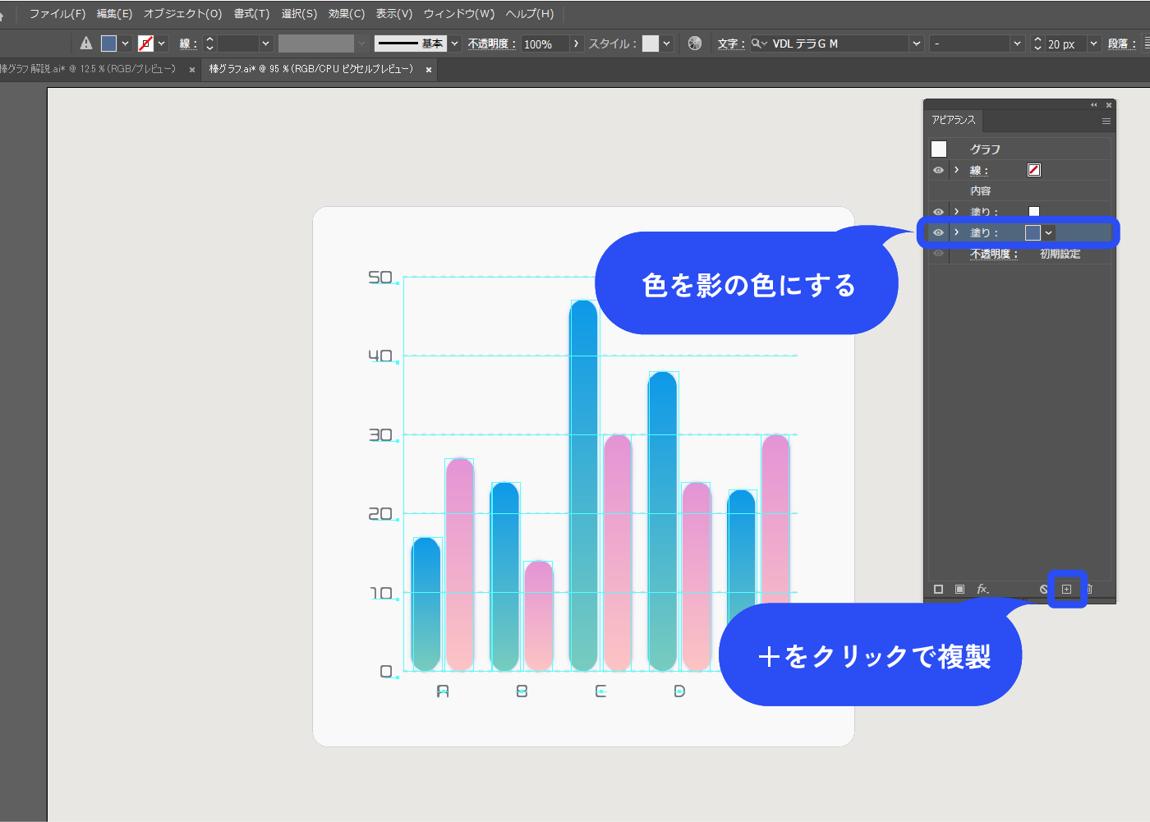
Task: Click Add New Stroke icon in panel
Action: 938,589
